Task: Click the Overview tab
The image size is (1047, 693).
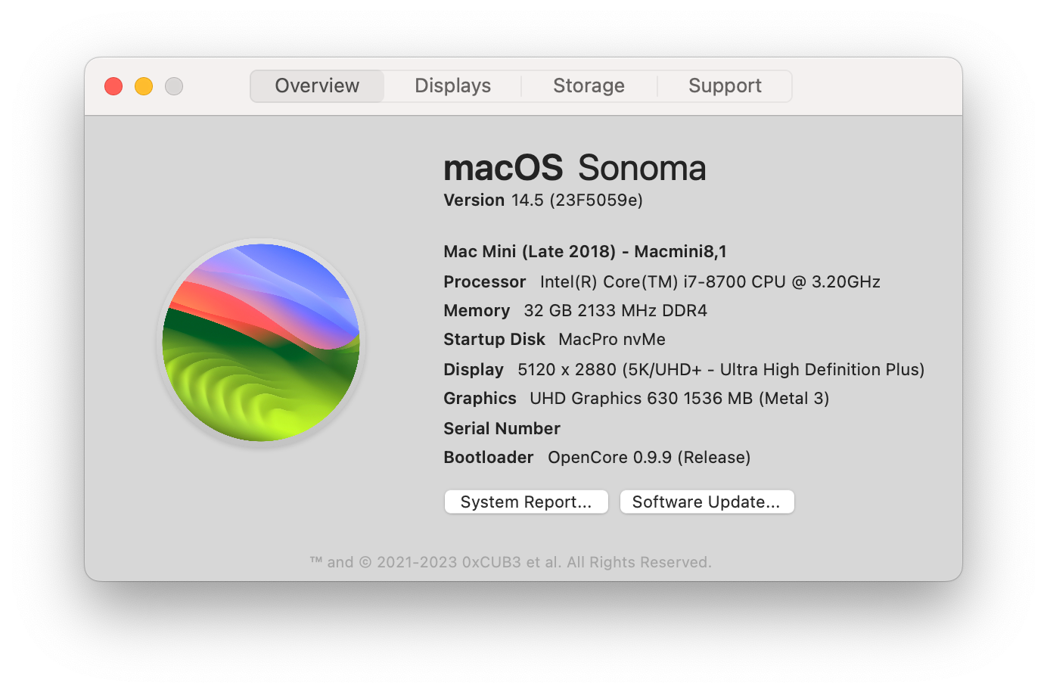Action: tap(317, 86)
